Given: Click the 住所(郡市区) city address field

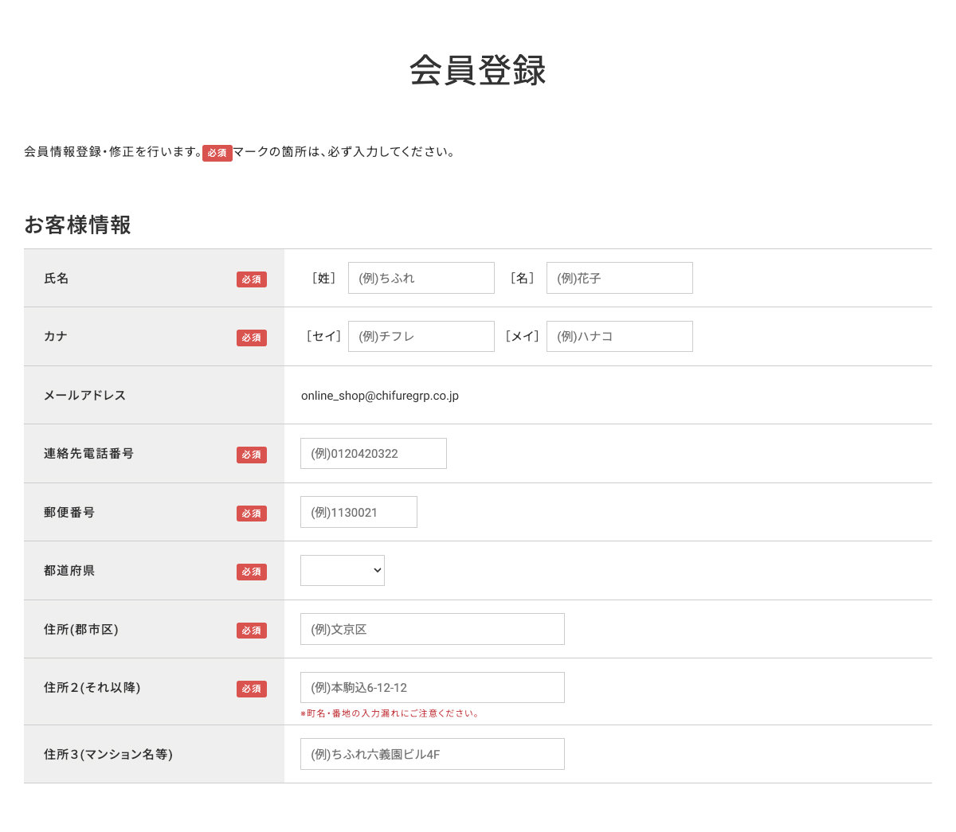Looking at the screenshot, I should [x=432, y=629].
